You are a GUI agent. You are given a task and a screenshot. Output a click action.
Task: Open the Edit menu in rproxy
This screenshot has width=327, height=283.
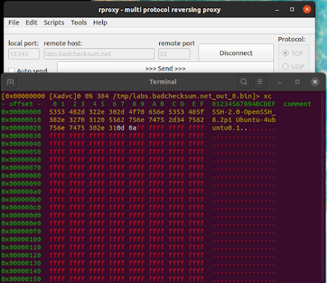coord(32,23)
